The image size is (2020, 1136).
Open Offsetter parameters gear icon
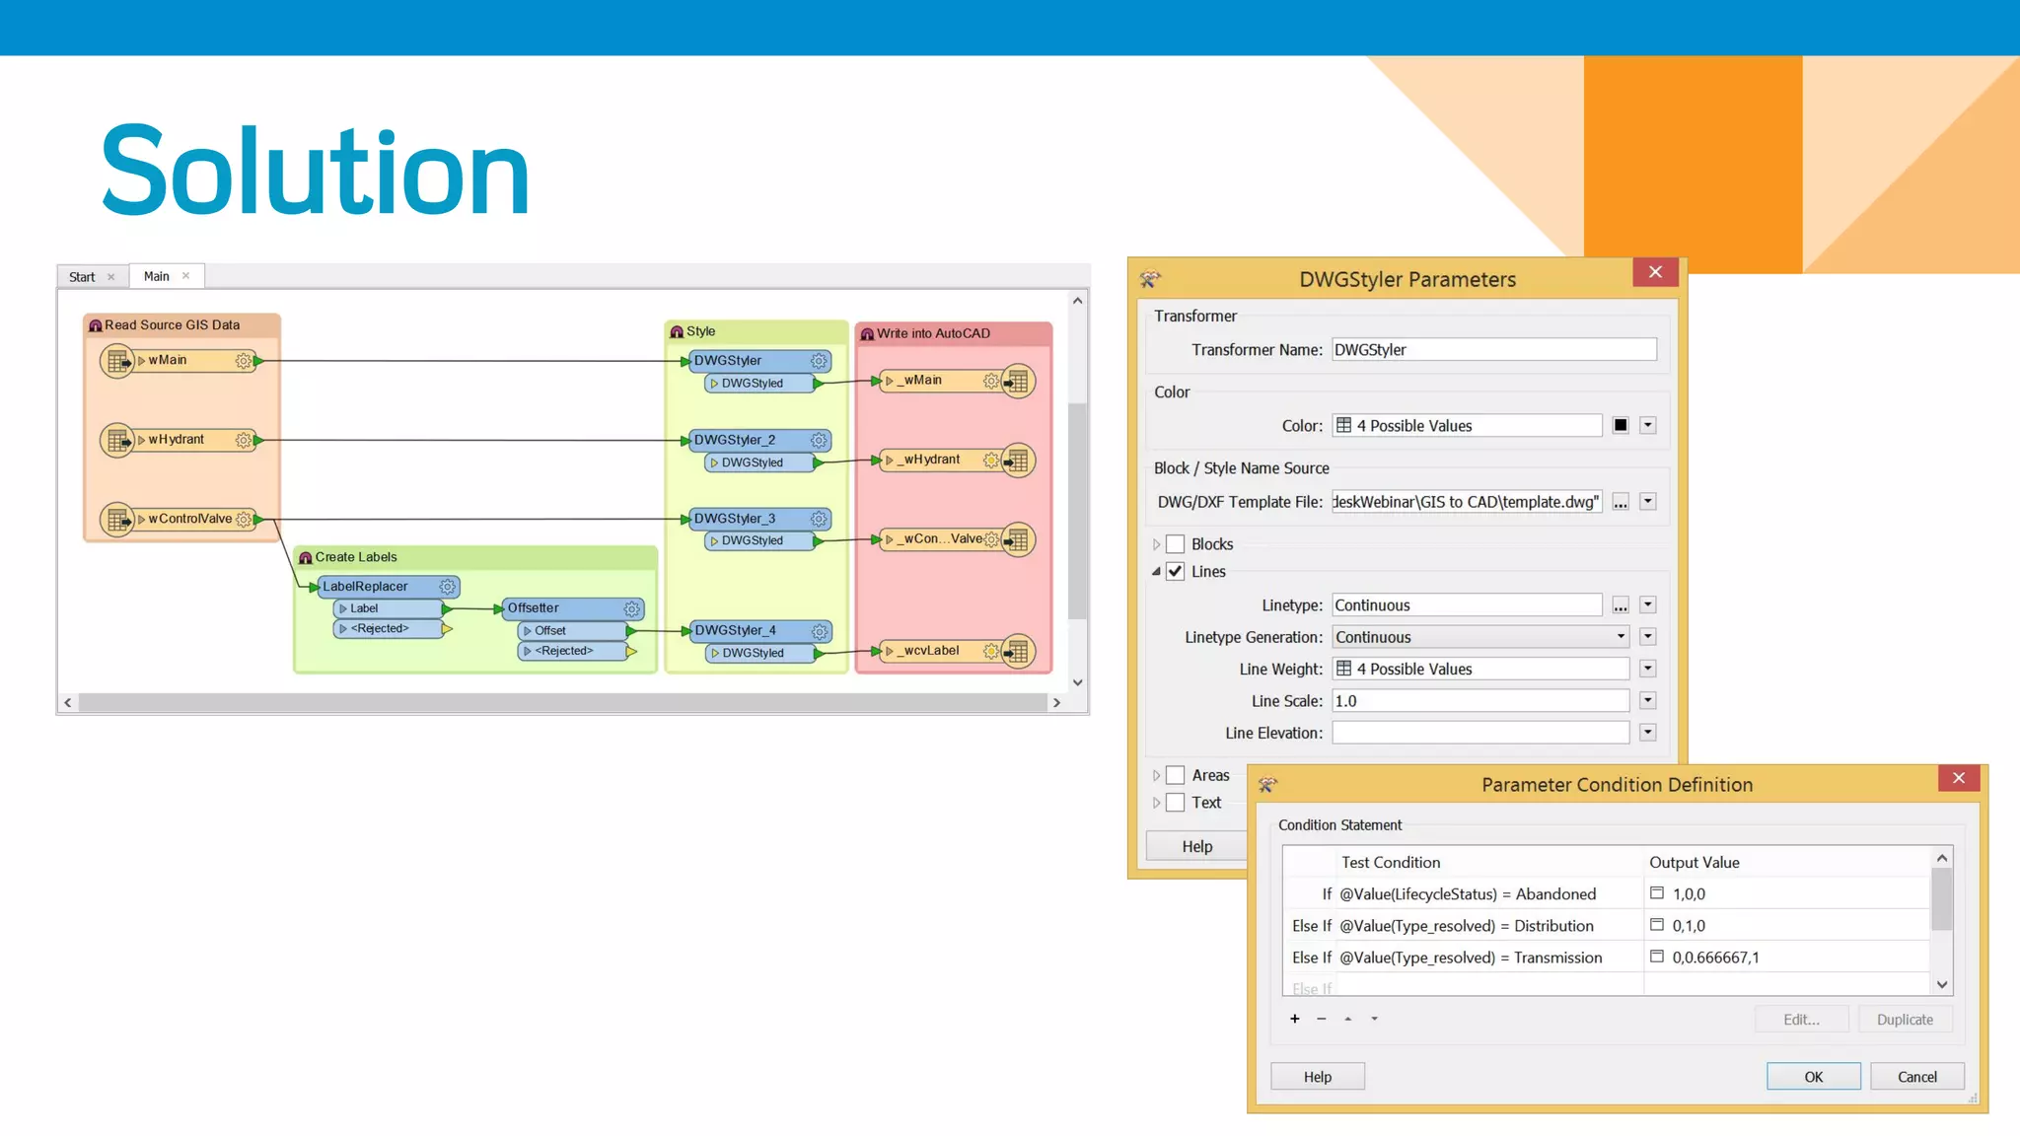632,609
